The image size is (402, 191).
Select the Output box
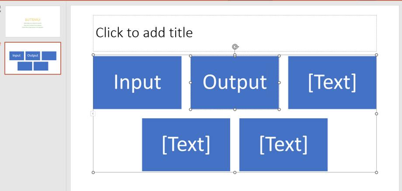point(235,82)
